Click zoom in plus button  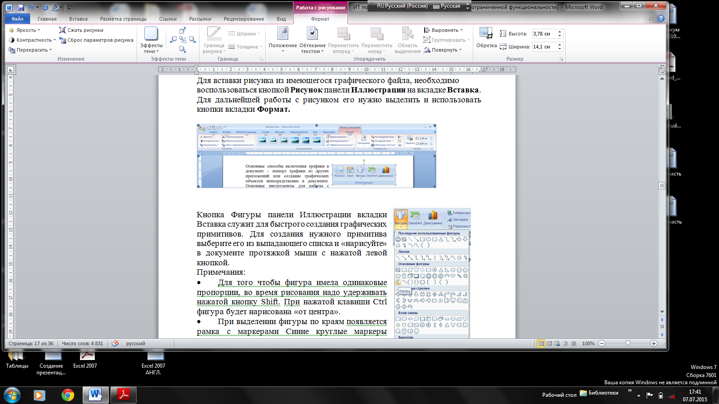point(654,343)
